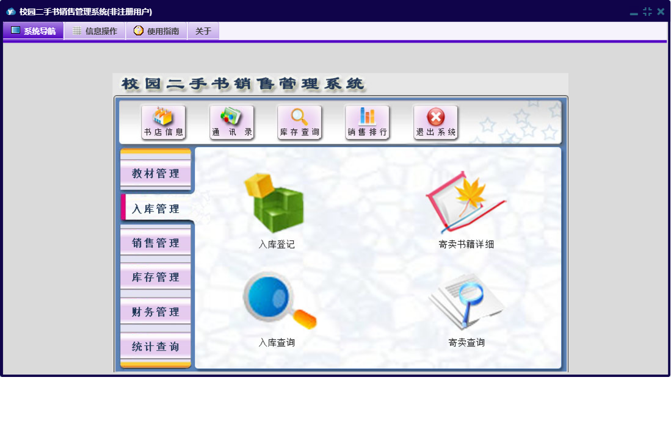
Task: Open 寄卖书籍详细 book with leaf icon
Action: pos(466,202)
